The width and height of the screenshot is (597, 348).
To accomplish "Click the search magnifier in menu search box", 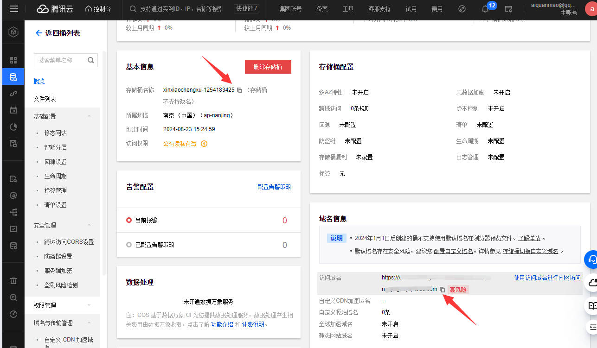I will tap(91, 60).
